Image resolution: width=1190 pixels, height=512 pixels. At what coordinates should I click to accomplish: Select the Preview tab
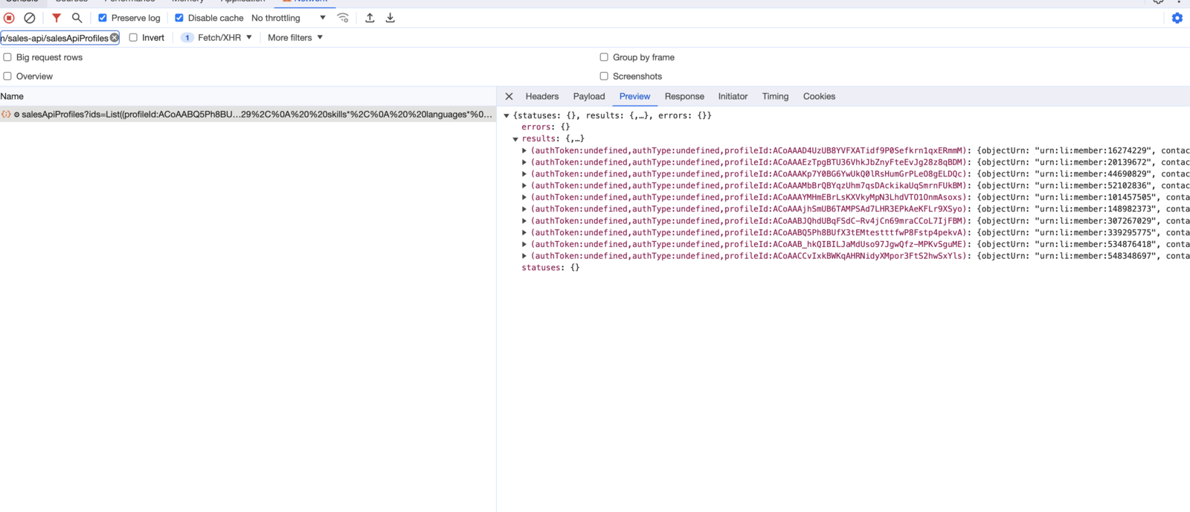[x=634, y=97]
